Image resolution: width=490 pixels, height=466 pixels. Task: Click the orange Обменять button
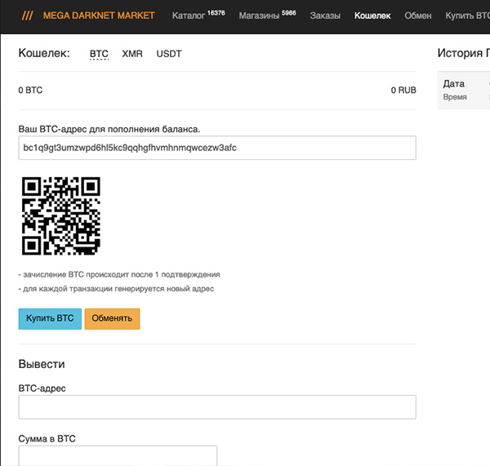pyautogui.click(x=112, y=319)
